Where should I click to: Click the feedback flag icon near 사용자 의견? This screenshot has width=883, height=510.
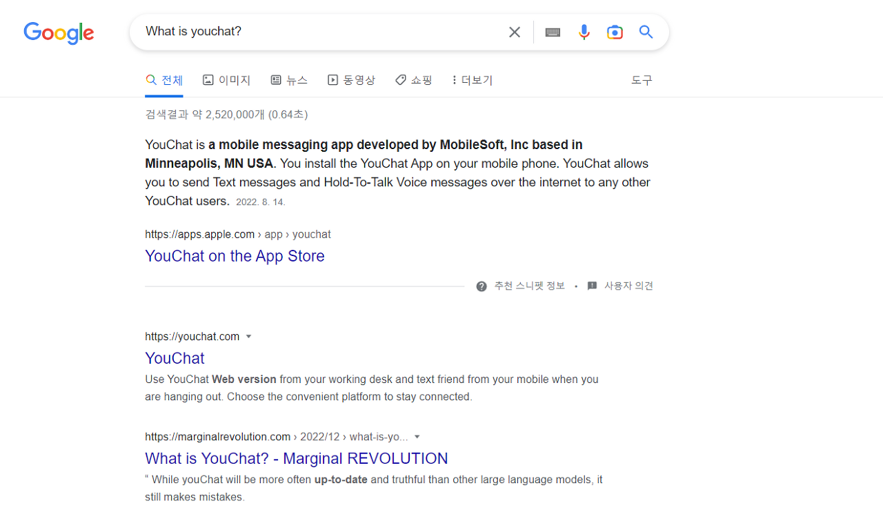[591, 286]
